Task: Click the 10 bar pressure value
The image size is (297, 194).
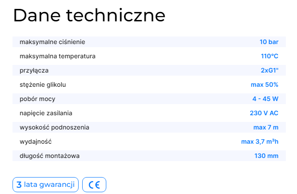Action: tap(269, 42)
